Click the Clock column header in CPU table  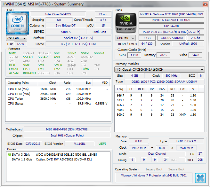48,83
